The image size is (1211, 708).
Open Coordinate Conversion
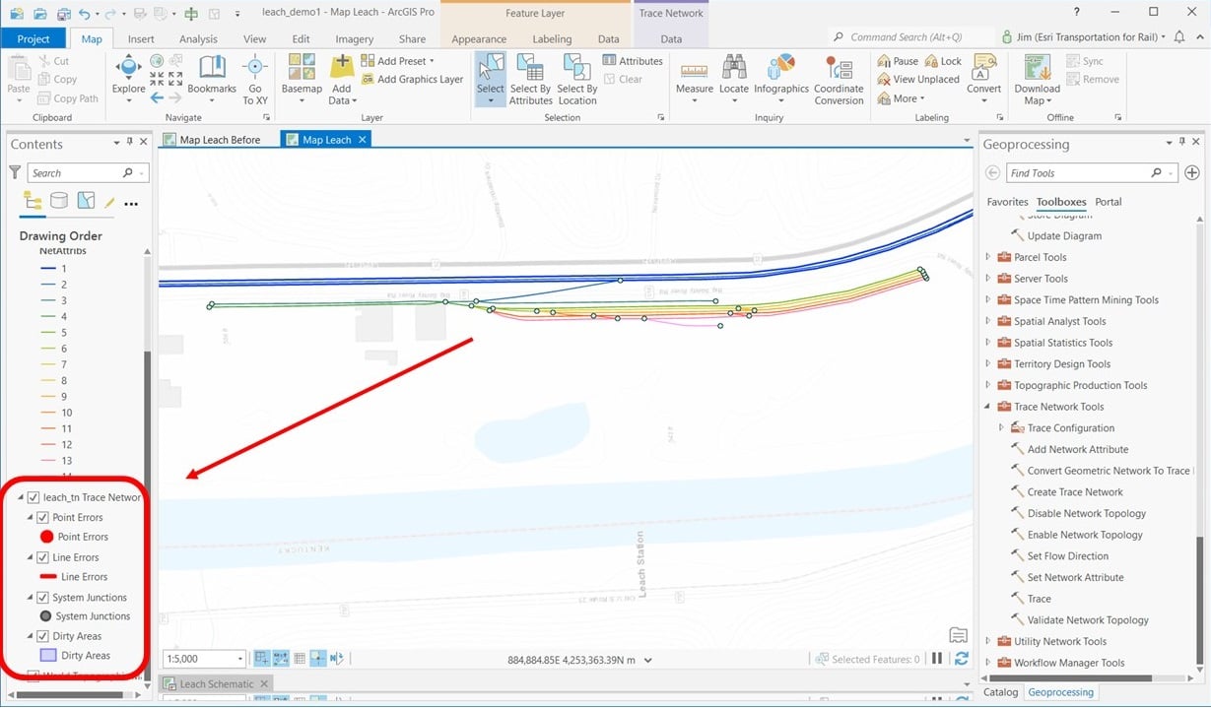point(840,81)
